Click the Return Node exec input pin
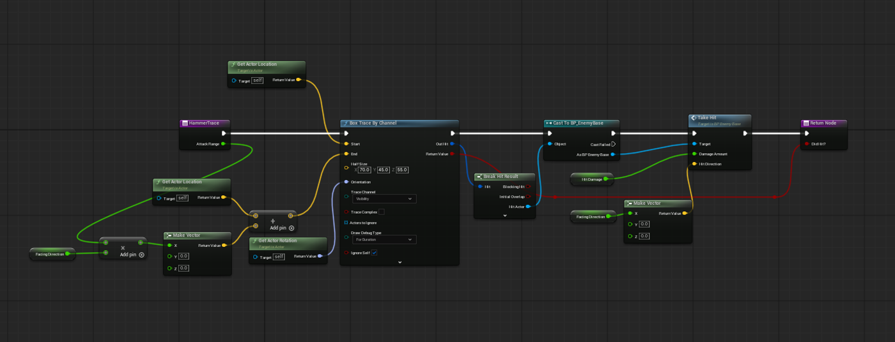Viewport: 895px width, 342px height. (807, 133)
